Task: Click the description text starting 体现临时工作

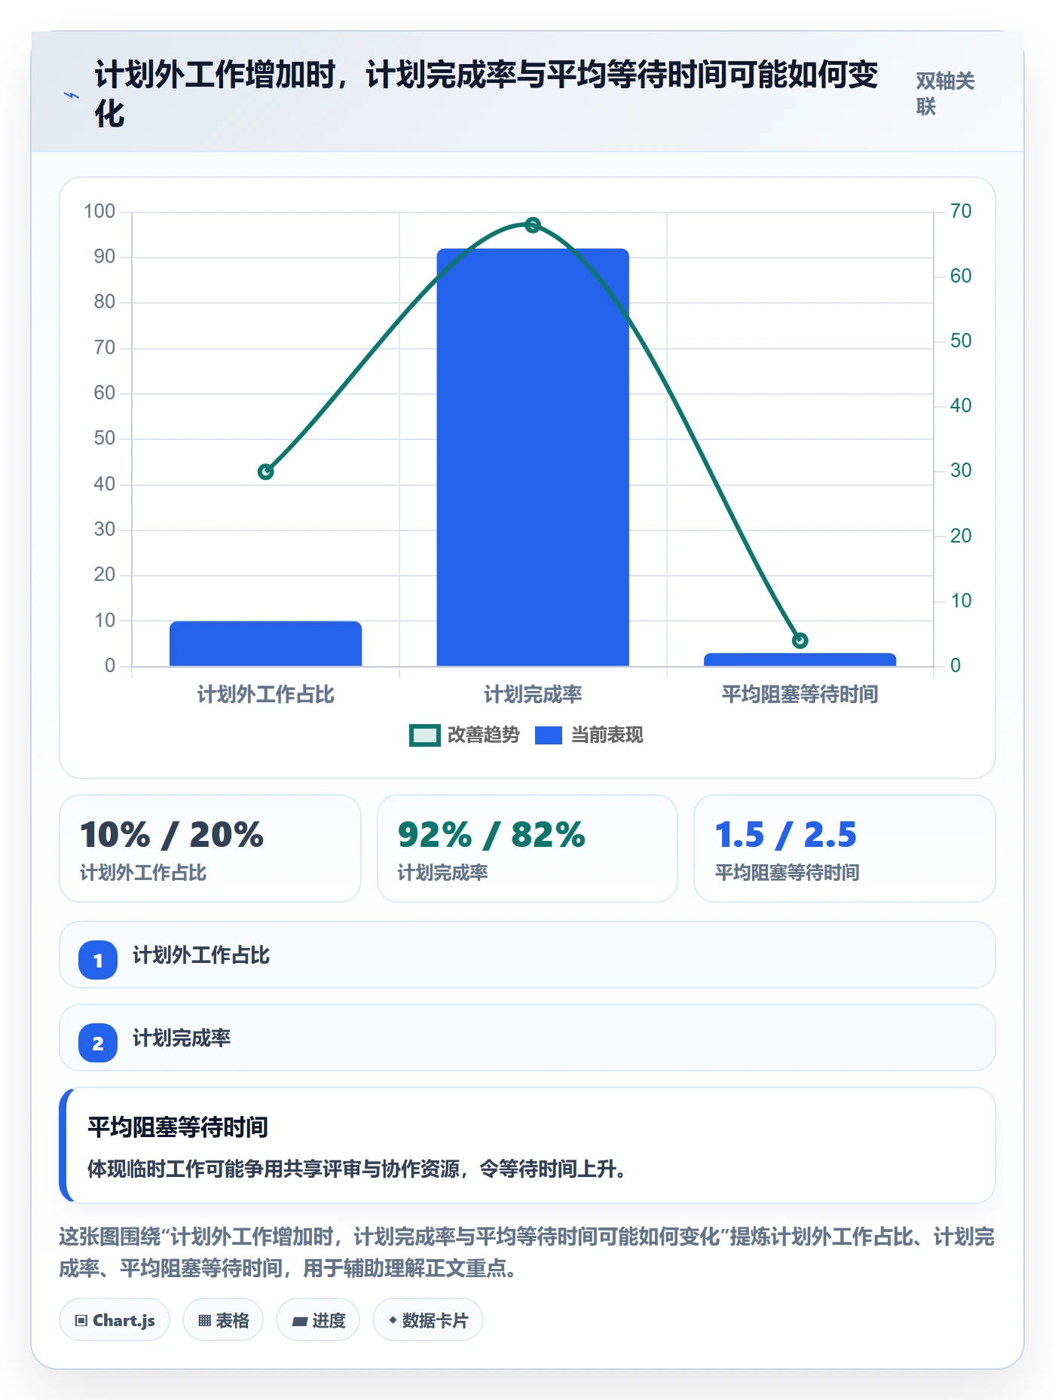Action: [x=357, y=1169]
